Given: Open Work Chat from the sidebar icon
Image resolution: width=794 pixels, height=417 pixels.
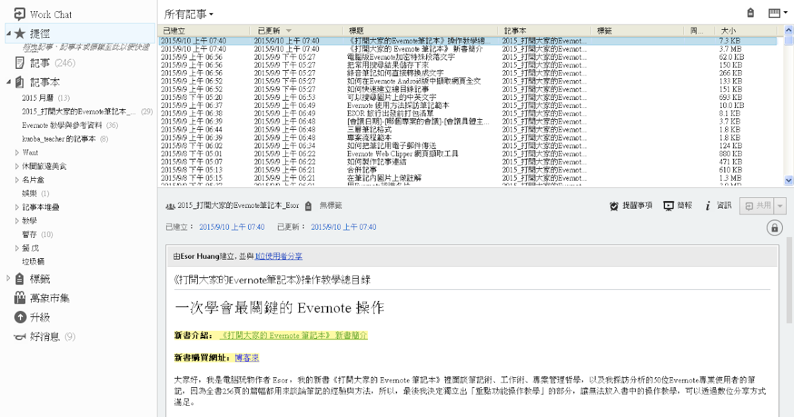Looking at the screenshot, I should point(19,14).
